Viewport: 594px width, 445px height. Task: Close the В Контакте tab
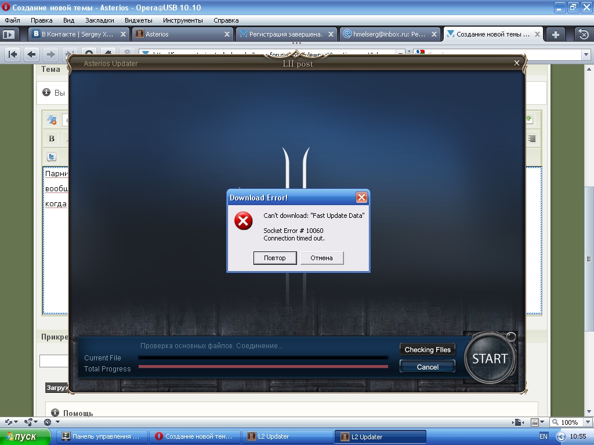pyautogui.click(x=123, y=34)
